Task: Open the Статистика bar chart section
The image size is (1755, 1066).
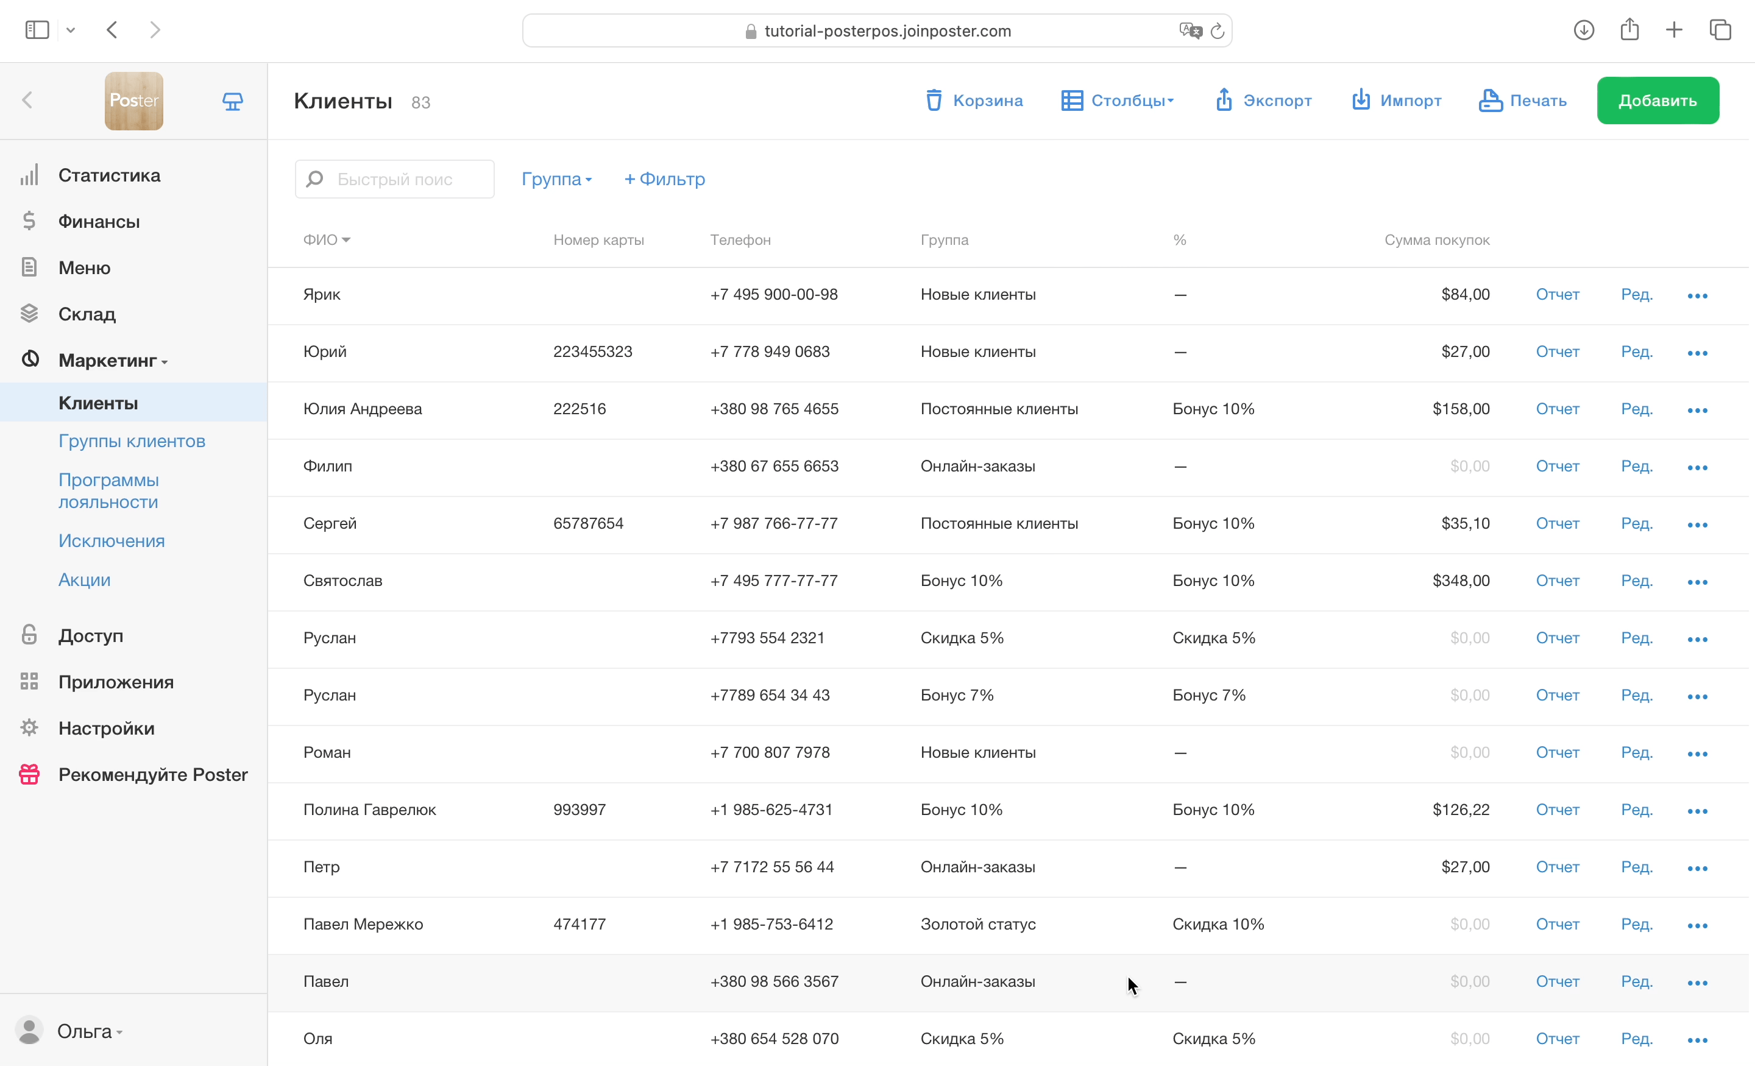Action: (109, 175)
